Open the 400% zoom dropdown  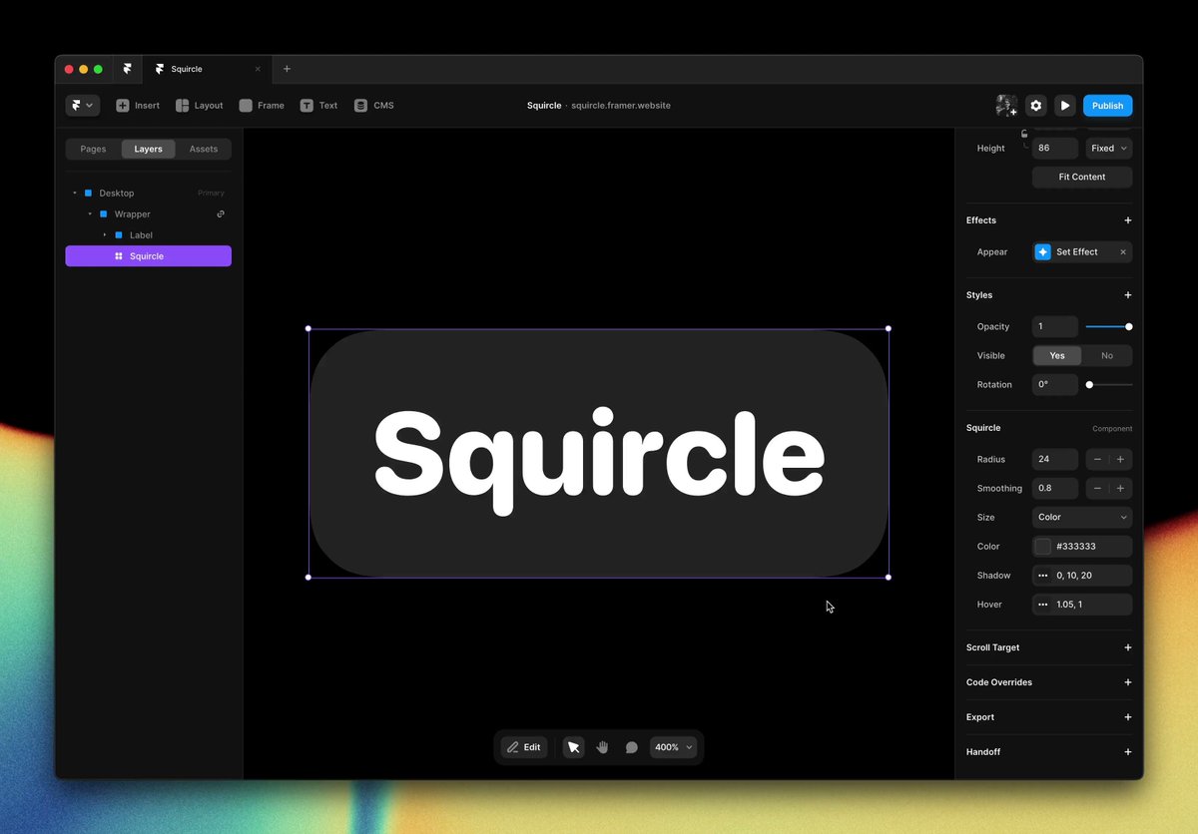pos(673,746)
